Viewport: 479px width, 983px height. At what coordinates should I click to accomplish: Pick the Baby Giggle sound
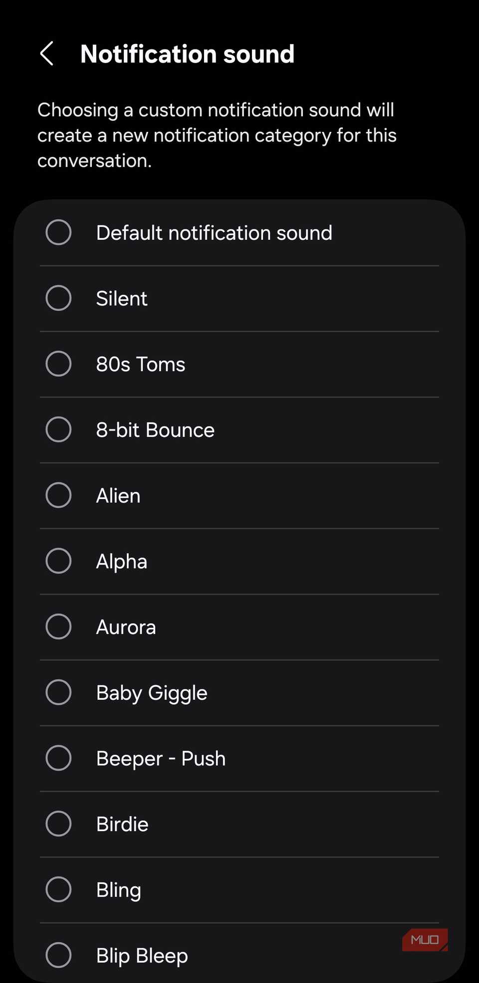[58, 692]
